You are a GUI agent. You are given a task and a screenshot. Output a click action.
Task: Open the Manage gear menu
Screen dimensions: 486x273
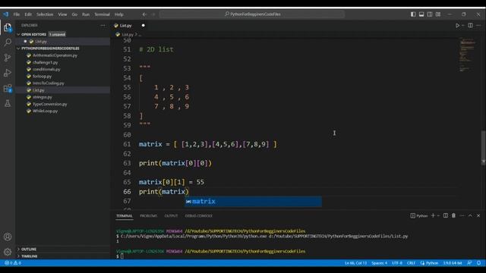pyautogui.click(x=8, y=252)
